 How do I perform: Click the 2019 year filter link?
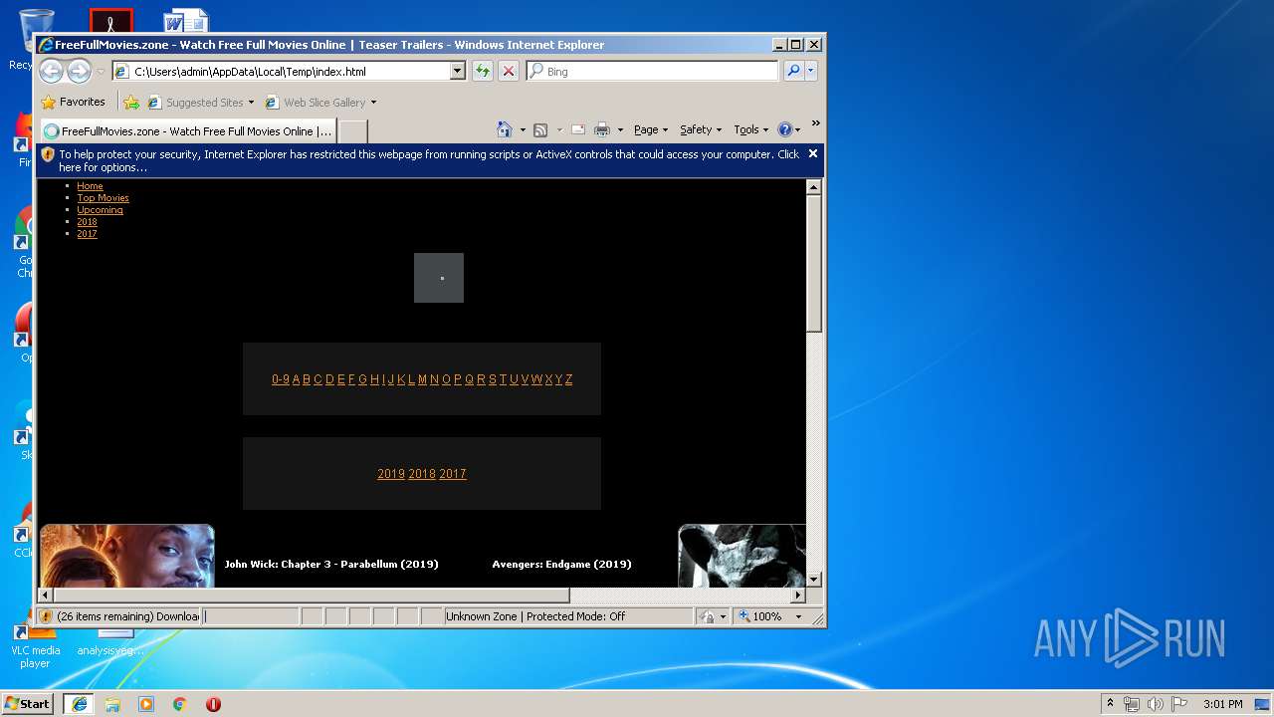[391, 474]
